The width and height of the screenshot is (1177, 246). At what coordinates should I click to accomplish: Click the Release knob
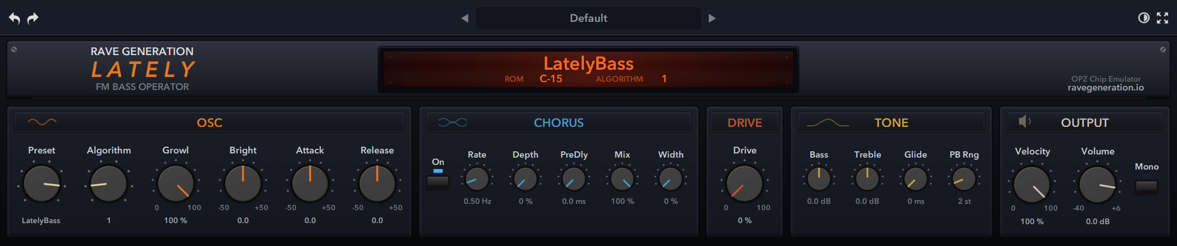[377, 184]
